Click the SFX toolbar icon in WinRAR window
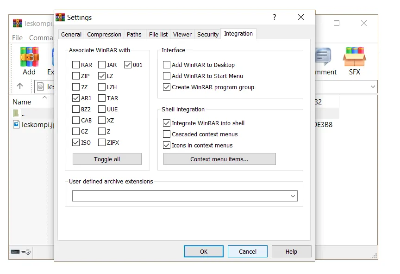 point(354,61)
